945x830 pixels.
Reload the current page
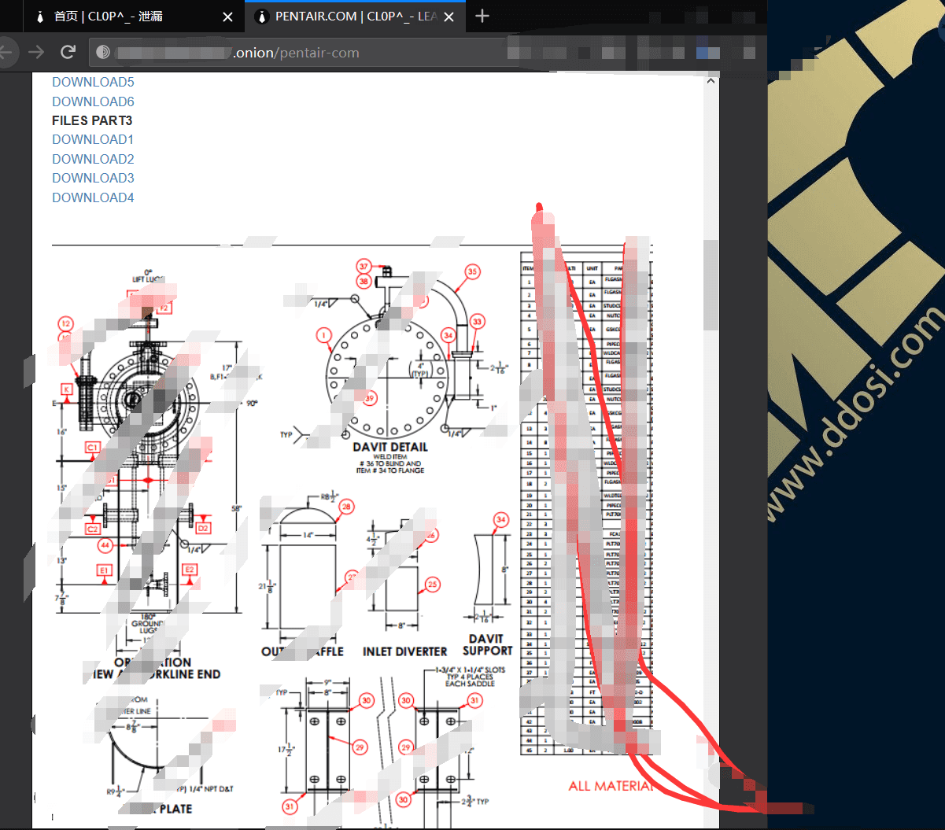coord(68,52)
